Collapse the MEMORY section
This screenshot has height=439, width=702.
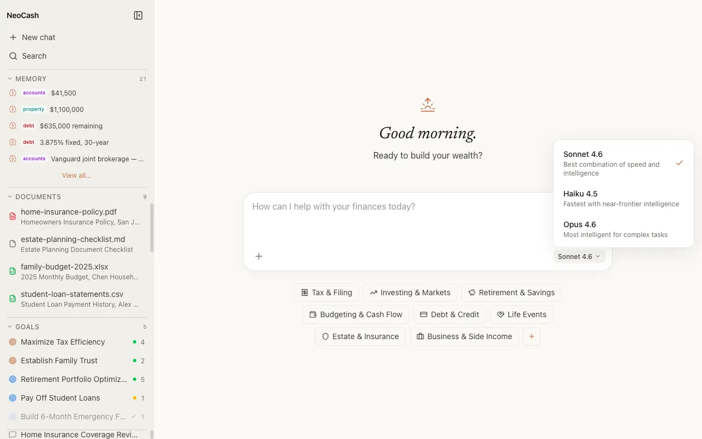point(10,78)
